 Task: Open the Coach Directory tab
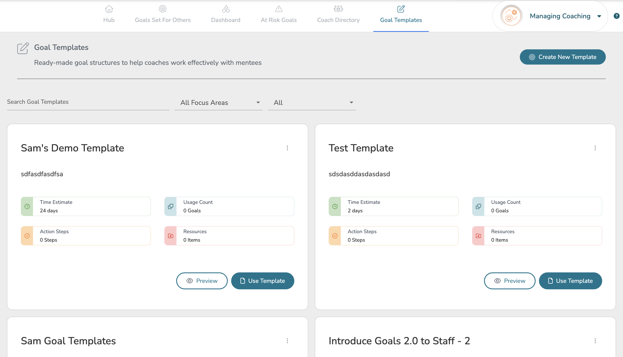pyautogui.click(x=338, y=15)
